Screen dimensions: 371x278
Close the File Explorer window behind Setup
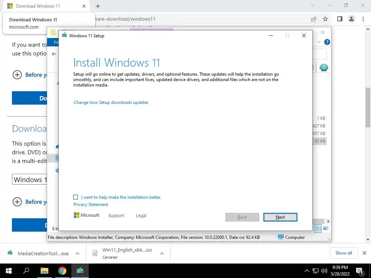[323, 32]
